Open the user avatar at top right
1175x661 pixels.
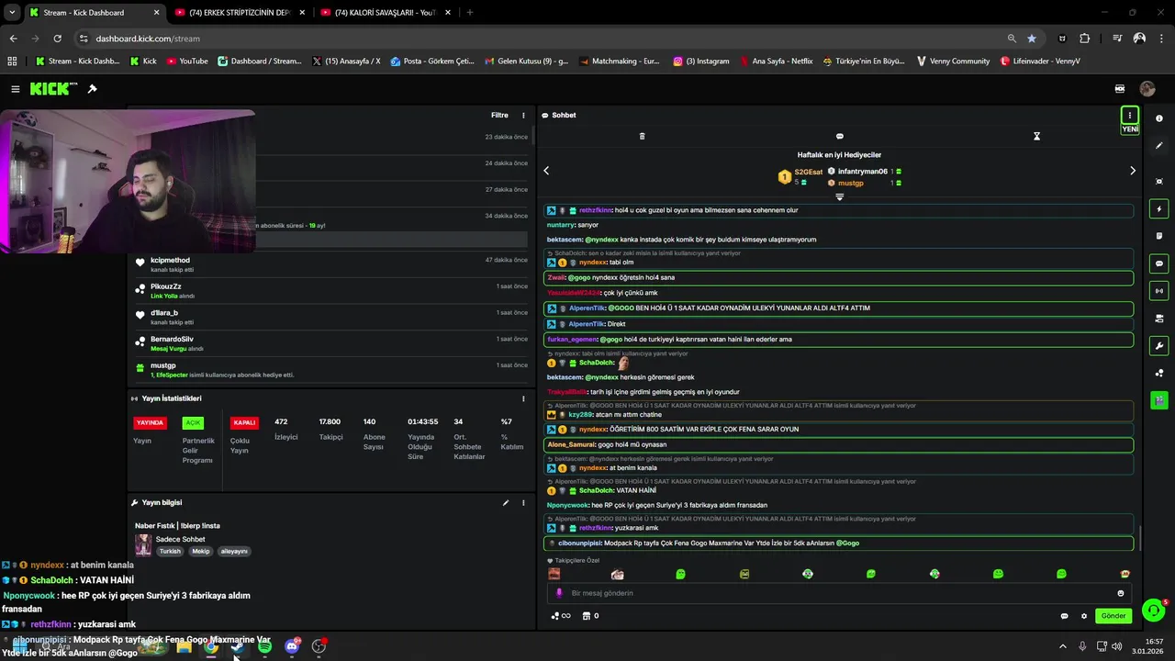tap(1147, 89)
